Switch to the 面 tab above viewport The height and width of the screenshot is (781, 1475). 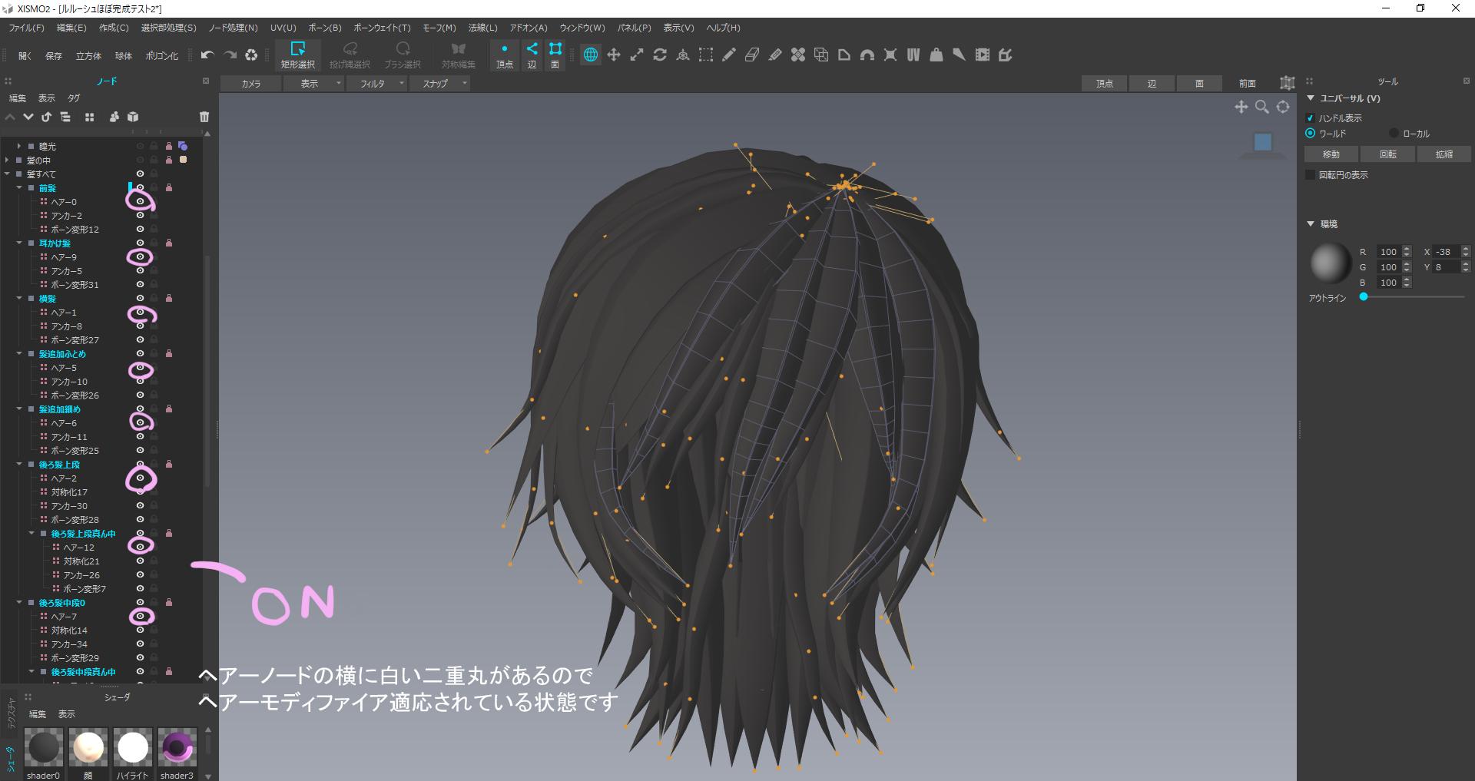pyautogui.click(x=1199, y=83)
